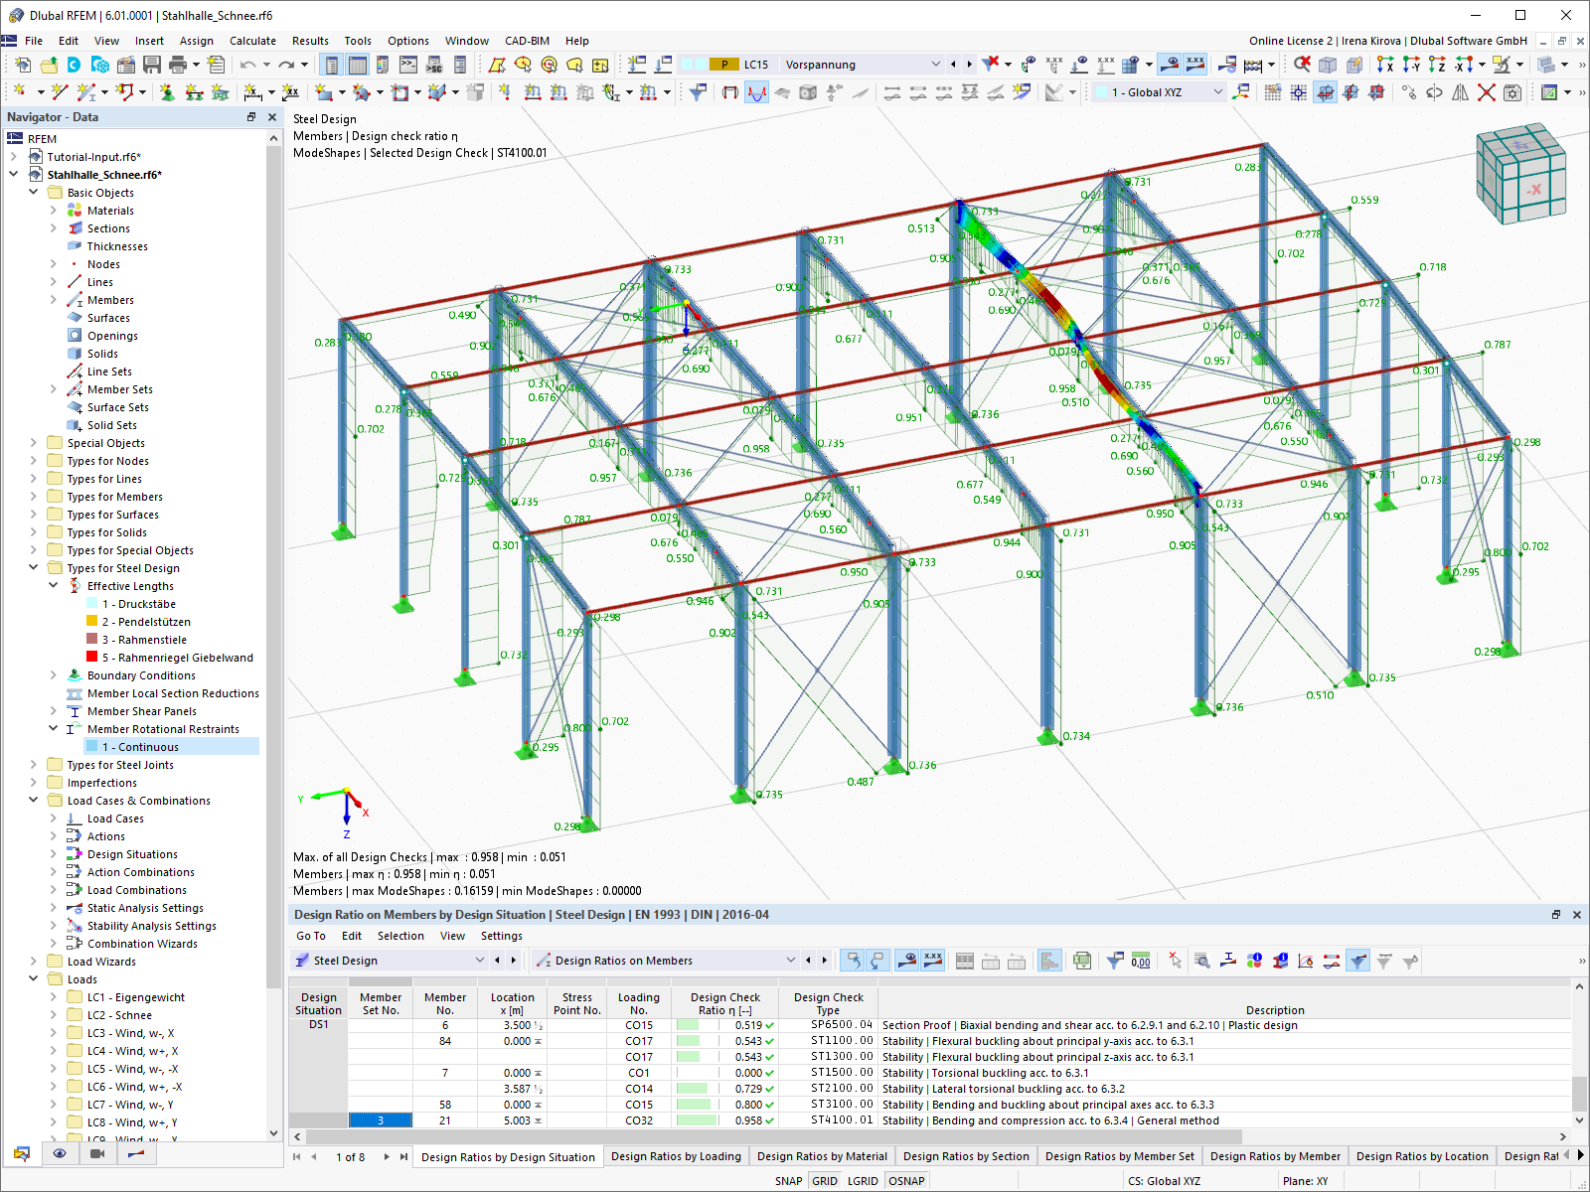Click the red X delete icon in toolbar
The height and width of the screenshot is (1192, 1590).
(1487, 92)
